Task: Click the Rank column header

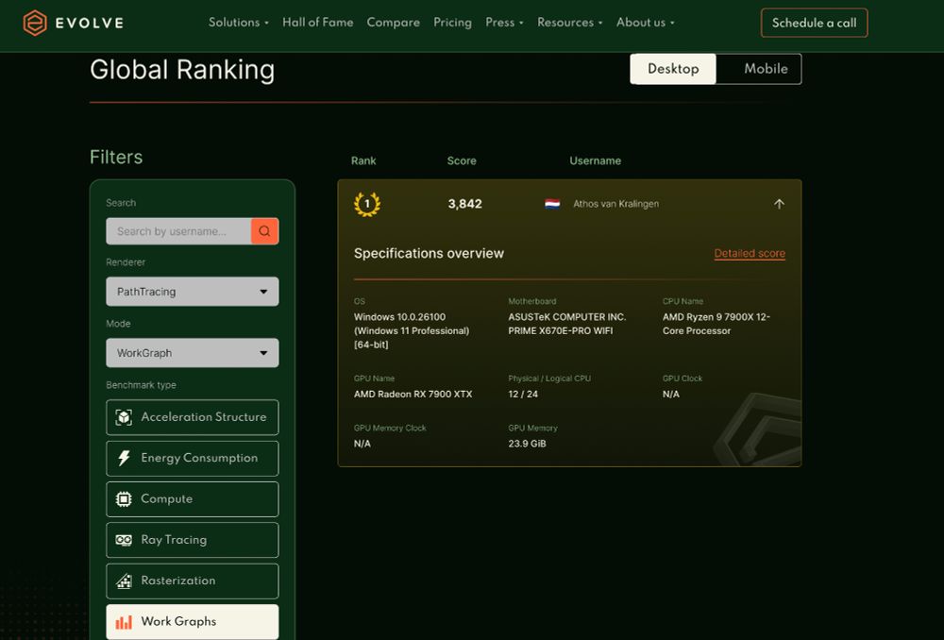Action: click(363, 160)
